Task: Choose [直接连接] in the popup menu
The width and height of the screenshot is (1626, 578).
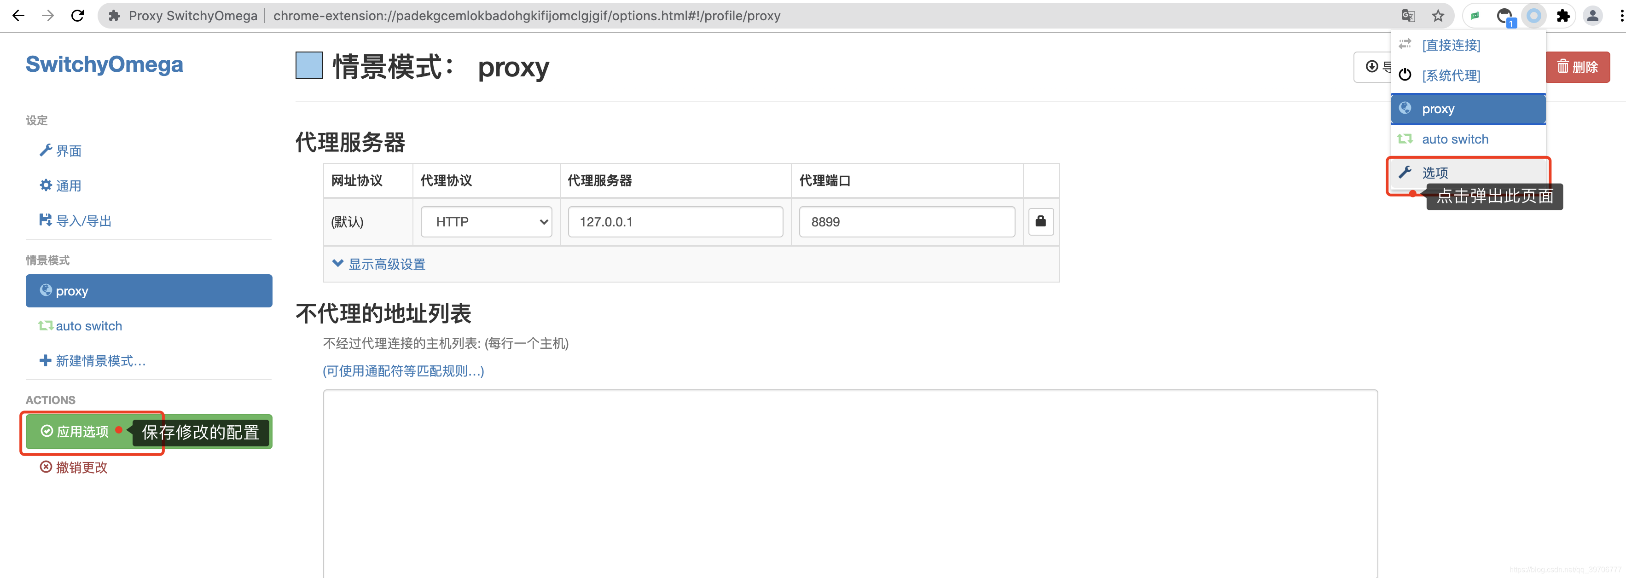Action: click(1468, 46)
